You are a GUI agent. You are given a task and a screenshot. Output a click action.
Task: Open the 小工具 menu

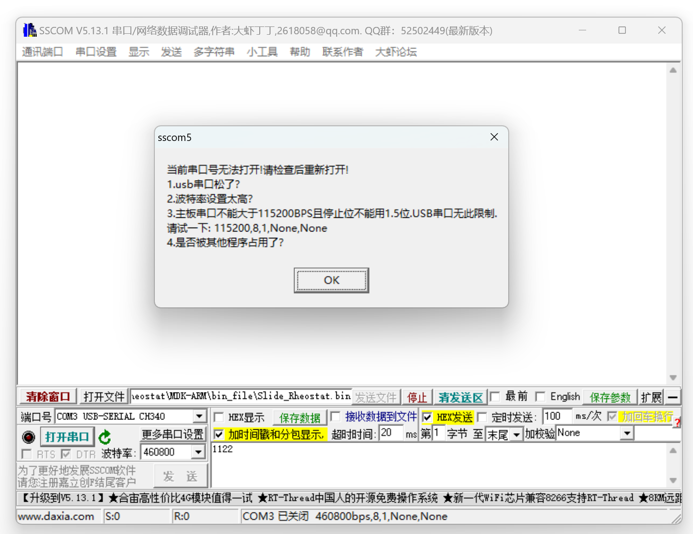point(262,52)
